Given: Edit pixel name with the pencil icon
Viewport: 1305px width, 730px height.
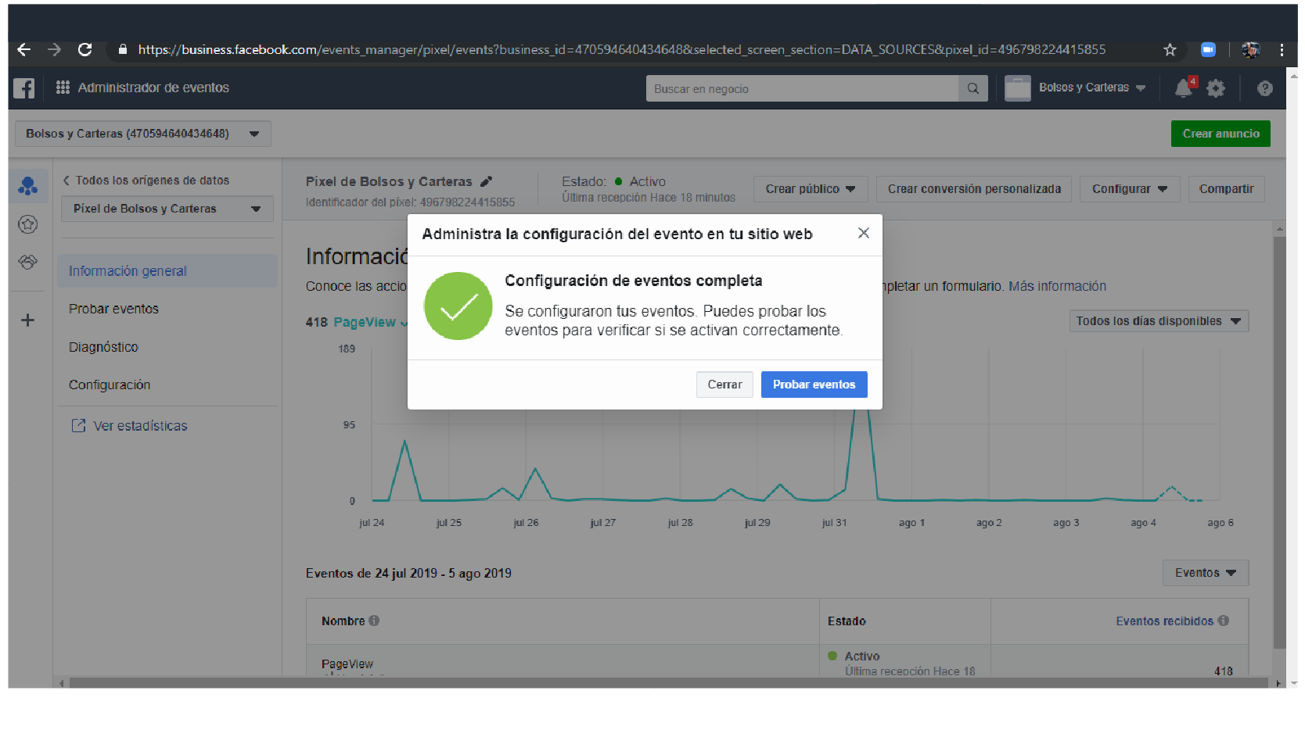Looking at the screenshot, I should point(487,181).
